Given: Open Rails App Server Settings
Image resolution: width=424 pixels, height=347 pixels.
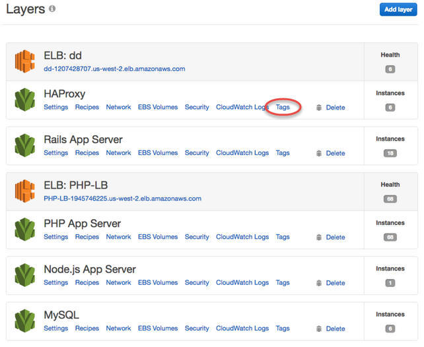Looking at the screenshot, I should click(x=56, y=153).
